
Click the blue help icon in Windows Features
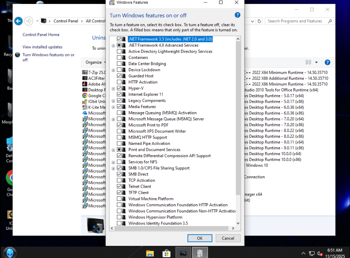pos(238,15)
